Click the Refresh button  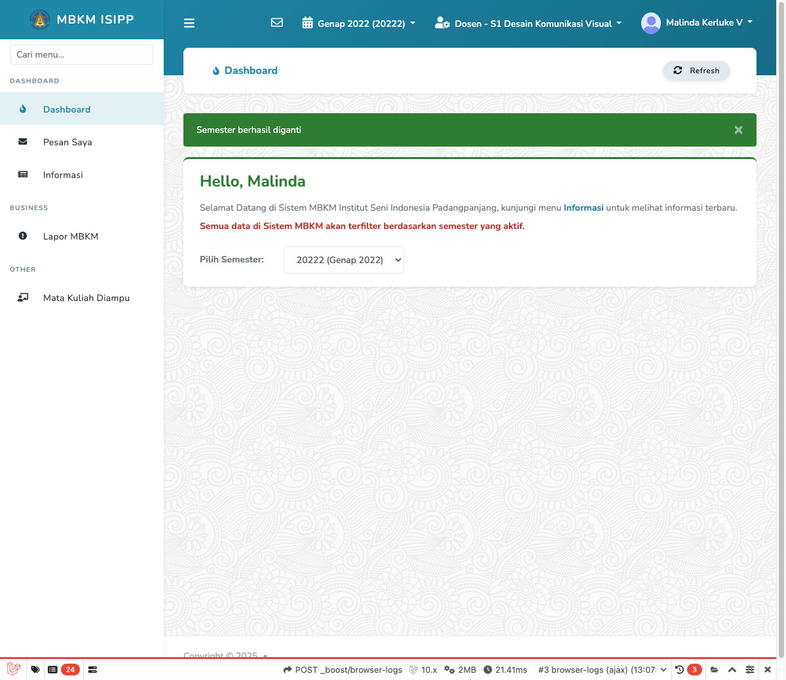696,71
